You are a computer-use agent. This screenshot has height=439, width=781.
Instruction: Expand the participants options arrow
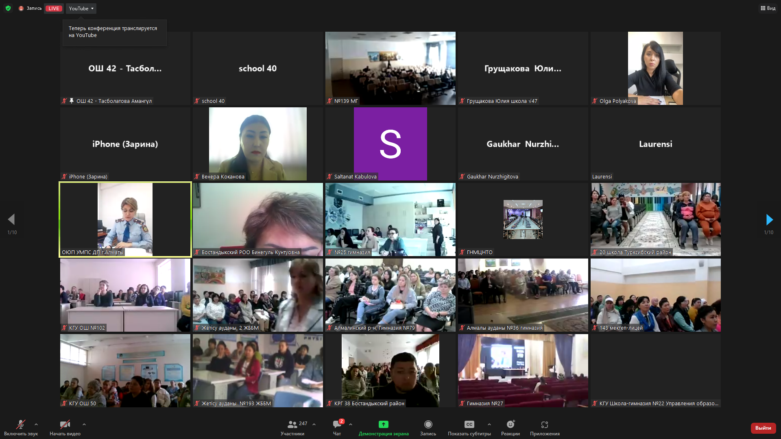pos(314,424)
